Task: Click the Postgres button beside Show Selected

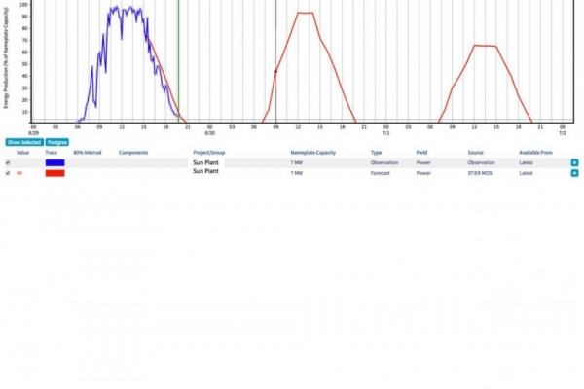Action: 56,142
